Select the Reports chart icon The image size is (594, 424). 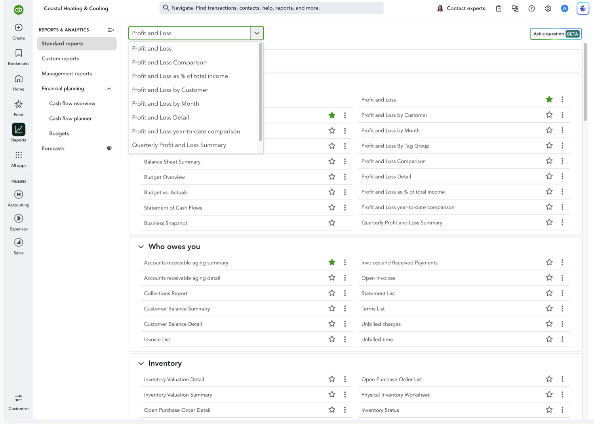(x=19, y=129)
